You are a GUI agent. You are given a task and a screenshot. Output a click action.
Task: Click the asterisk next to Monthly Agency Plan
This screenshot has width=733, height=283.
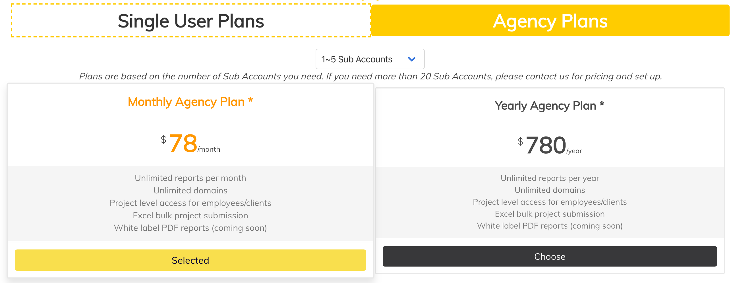point(251,99)
